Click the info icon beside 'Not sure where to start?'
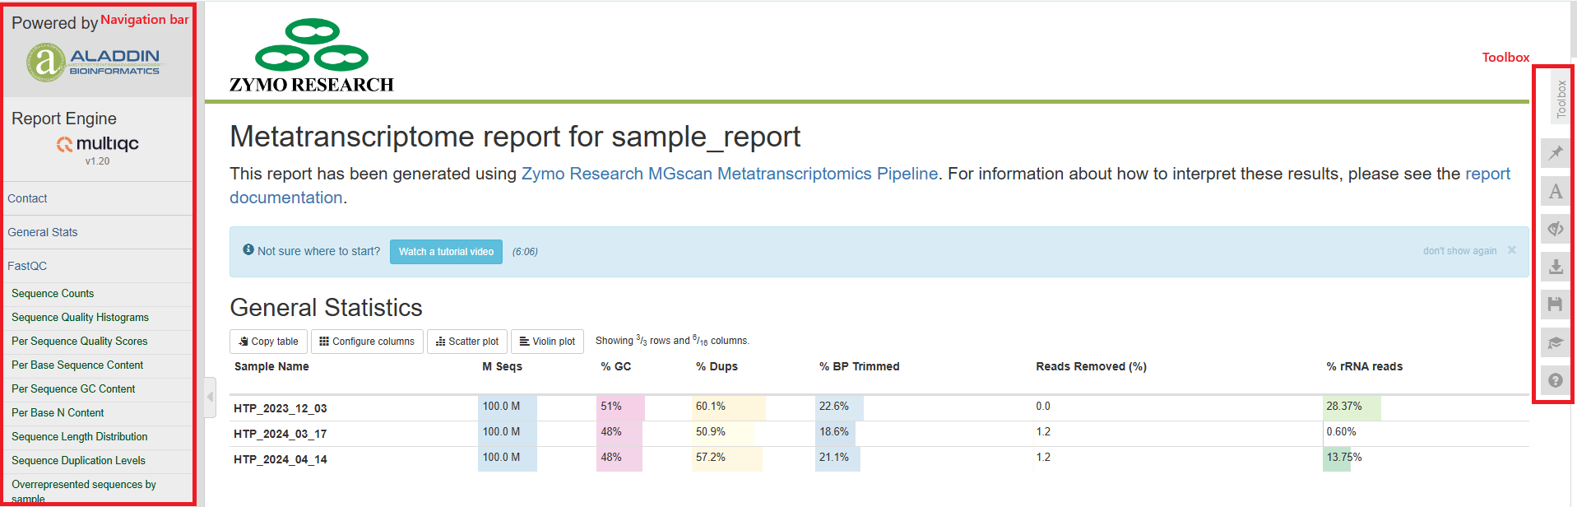This screenshot has width=1577, height=507. 248,249
